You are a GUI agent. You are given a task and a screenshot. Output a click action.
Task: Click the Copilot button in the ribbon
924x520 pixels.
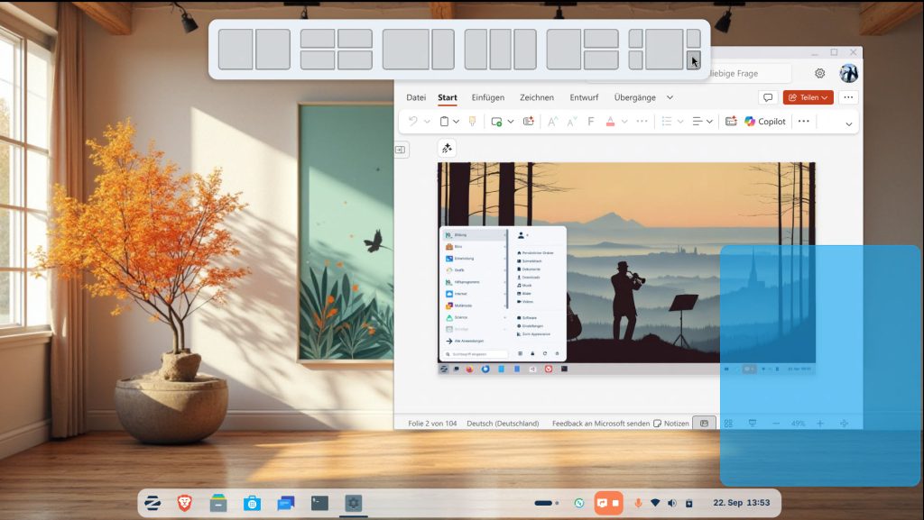[x=765, y=122]
